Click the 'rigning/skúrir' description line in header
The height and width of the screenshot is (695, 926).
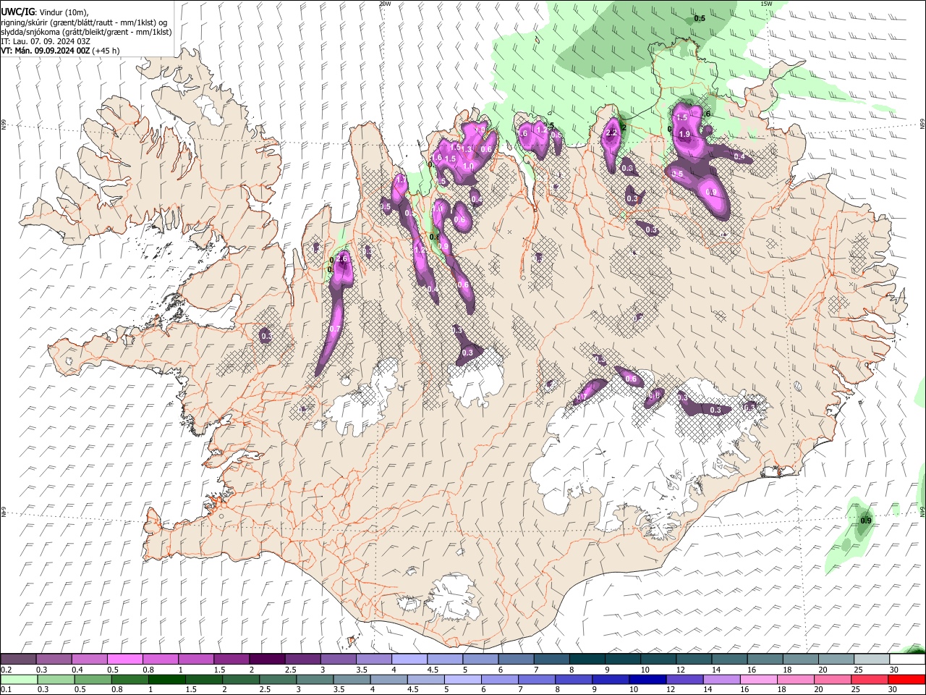[84, 22]
